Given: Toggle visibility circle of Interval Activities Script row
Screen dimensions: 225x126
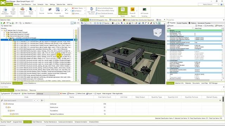Looking at the screenshot, I should click(x=76, y=36).
